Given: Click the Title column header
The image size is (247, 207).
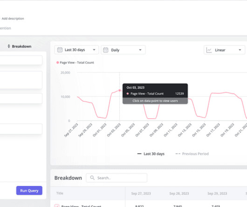Looking at the screenshot, I should tap(60, 193).
